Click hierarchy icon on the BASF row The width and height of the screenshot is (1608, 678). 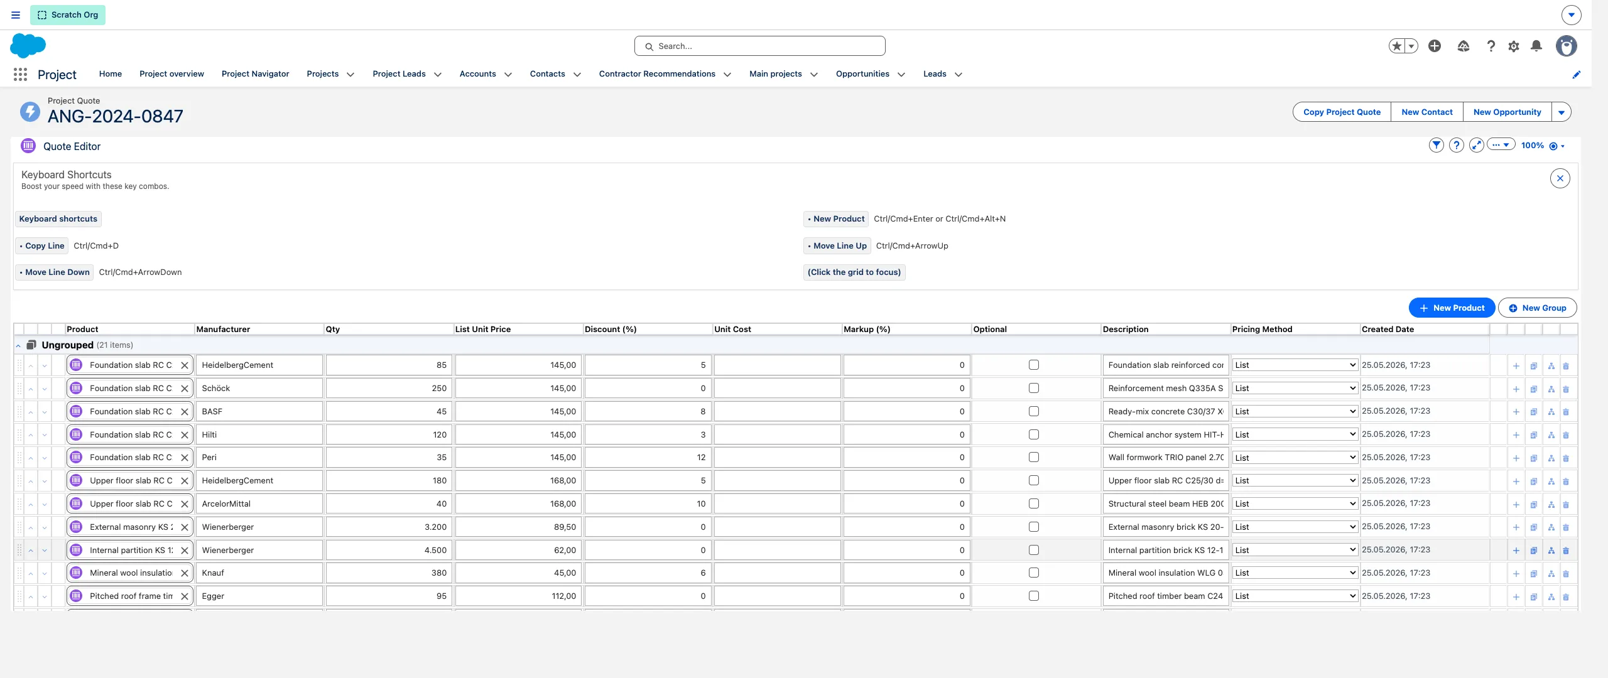tap(1551, 412)
